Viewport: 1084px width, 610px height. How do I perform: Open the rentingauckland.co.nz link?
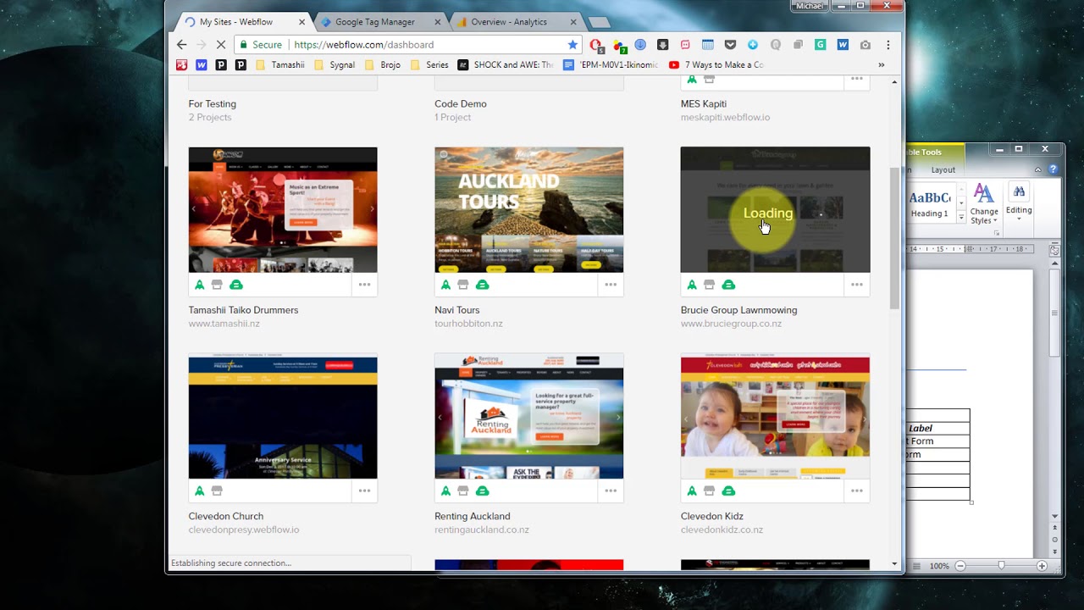(482, 530)
